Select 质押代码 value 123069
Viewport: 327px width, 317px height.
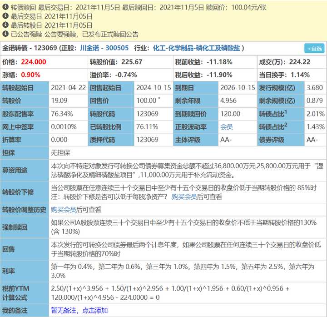pyautogui.click(x=148, y=140)
